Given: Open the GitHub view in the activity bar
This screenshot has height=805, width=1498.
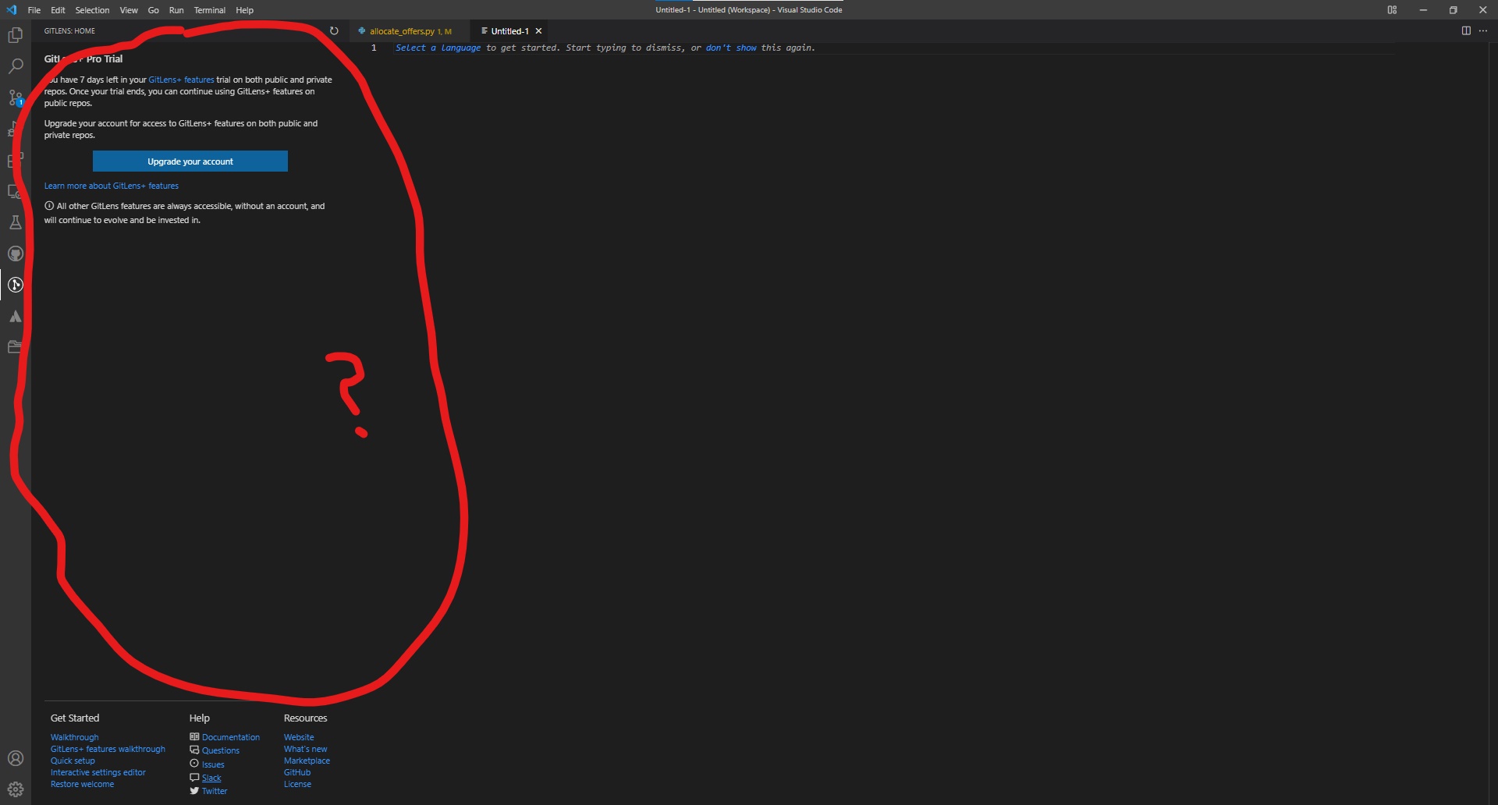Looking at the screenshot, I should click(x=16, y=254).
